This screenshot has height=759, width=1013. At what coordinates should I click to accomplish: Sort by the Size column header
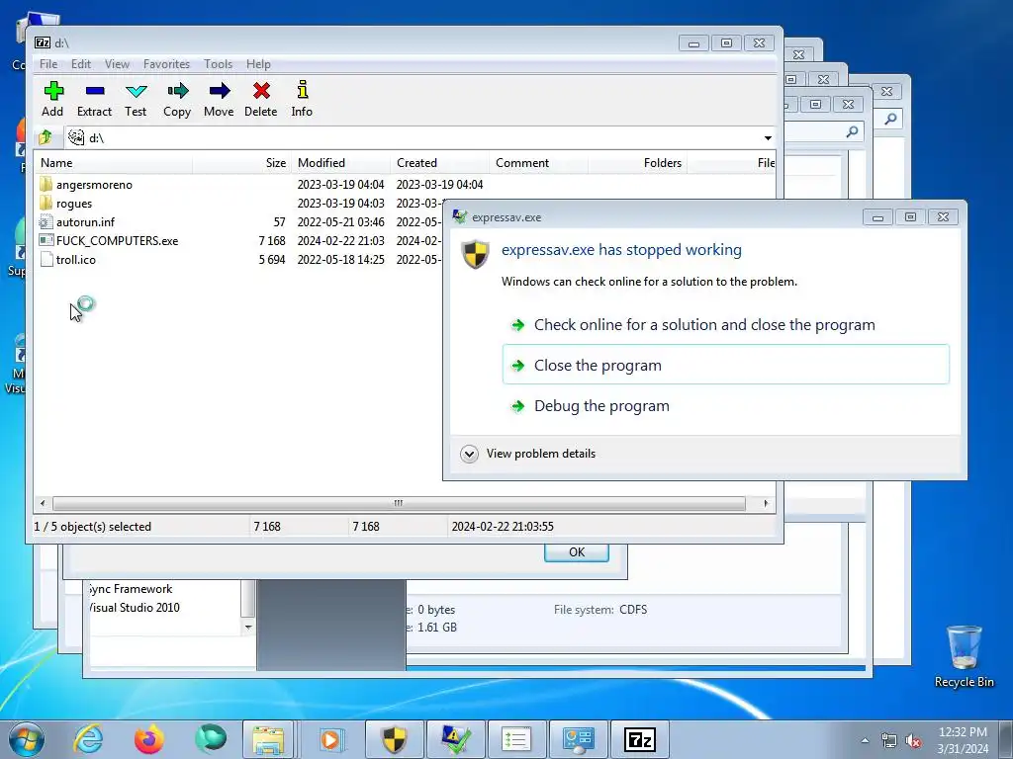[x=242, y=163]
